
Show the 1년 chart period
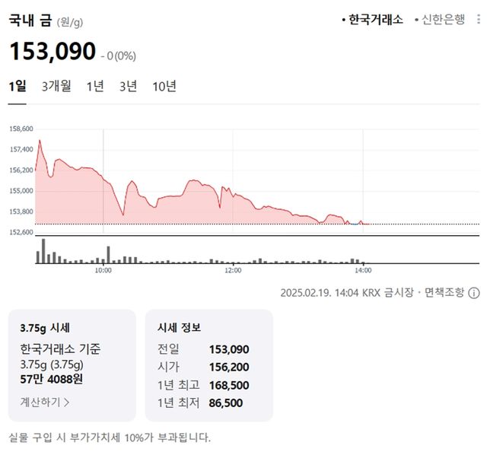click(x=95, y=87)
